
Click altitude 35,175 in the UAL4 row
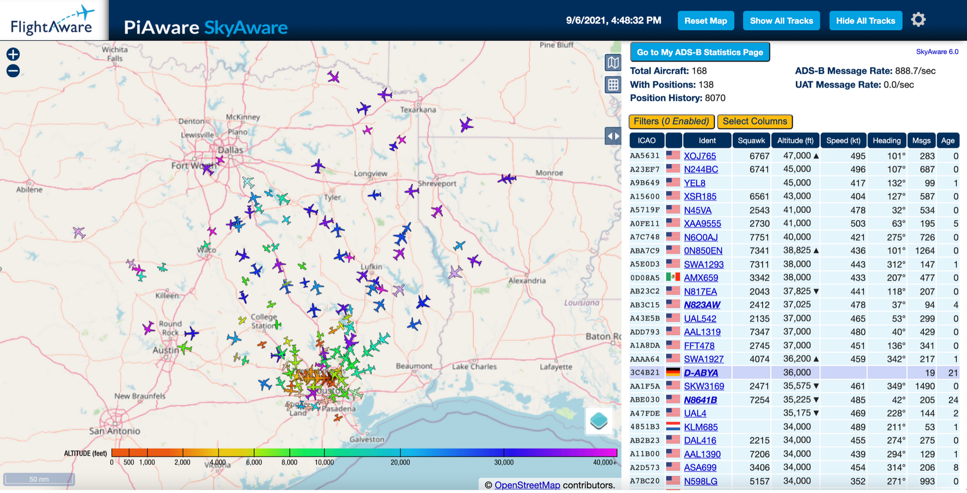pyautogui.click(x=797, y=413)
